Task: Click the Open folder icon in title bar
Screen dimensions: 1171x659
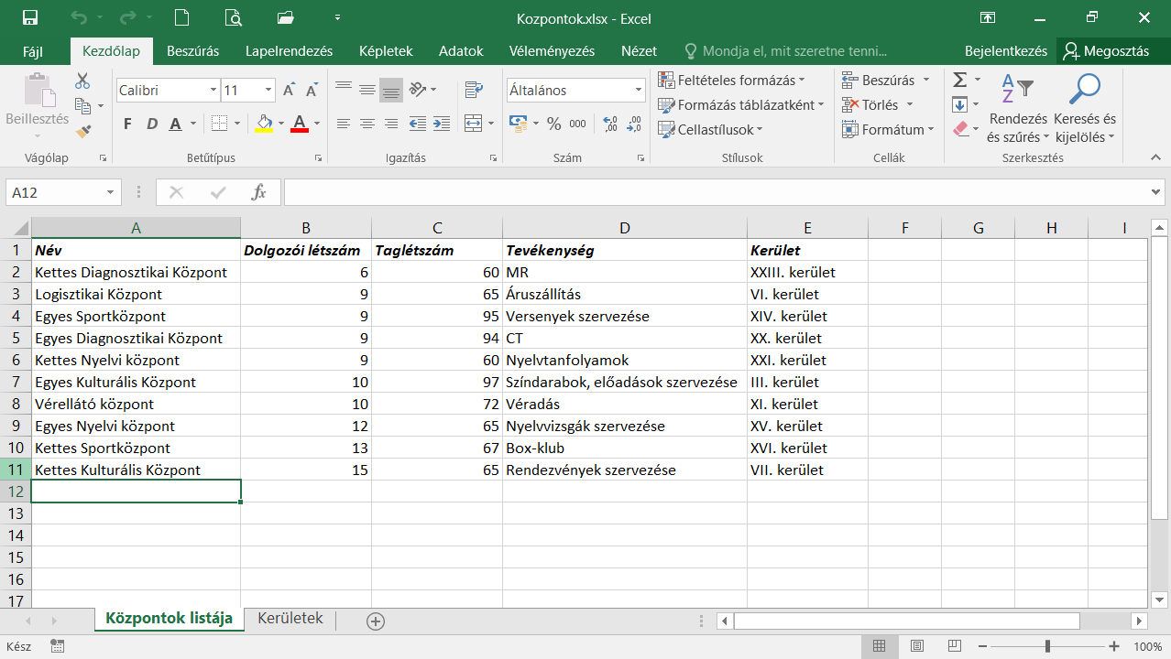Action: (285, 16)
